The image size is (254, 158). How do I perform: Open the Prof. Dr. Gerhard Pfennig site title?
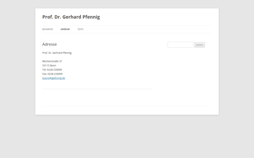[71, 17]
